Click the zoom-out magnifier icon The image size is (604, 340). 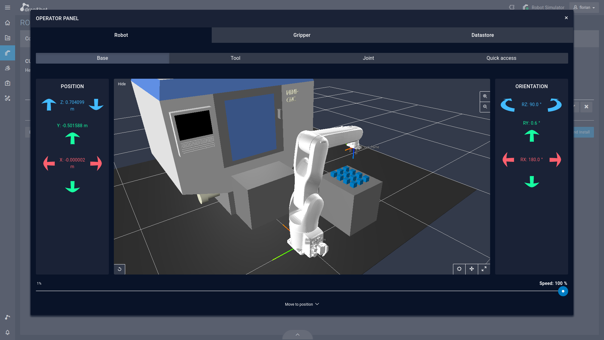pos(485,107)
